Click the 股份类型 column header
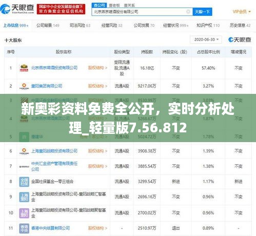The image size is (256, 236). coord(122,52)
